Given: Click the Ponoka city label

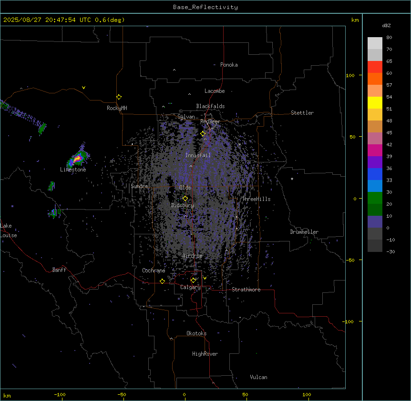Looking at the screenshot, I should click(229, 65).
